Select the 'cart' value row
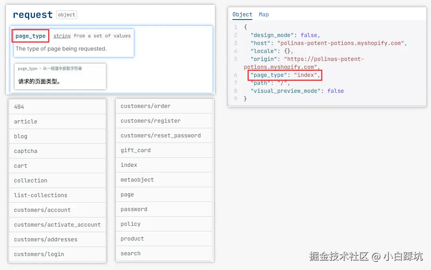 57,166
